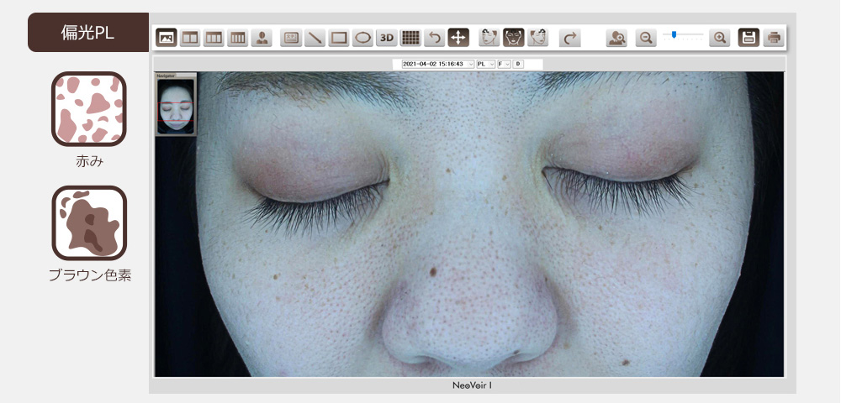
Task: Click the Navigator face thumbnail
Action: (x=176, y=107)
